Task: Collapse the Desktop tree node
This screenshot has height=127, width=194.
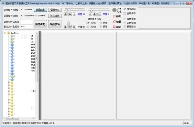Action: [5, 33]
